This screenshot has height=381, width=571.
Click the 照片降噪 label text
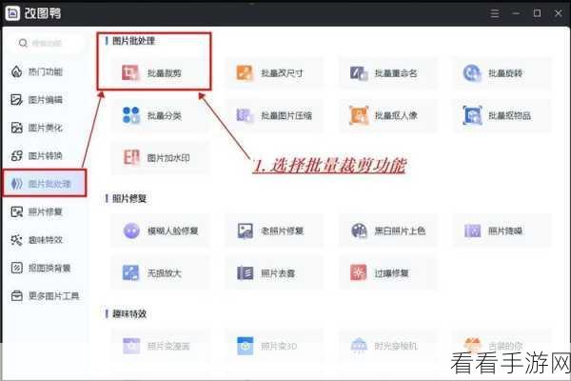coord(505,231)
